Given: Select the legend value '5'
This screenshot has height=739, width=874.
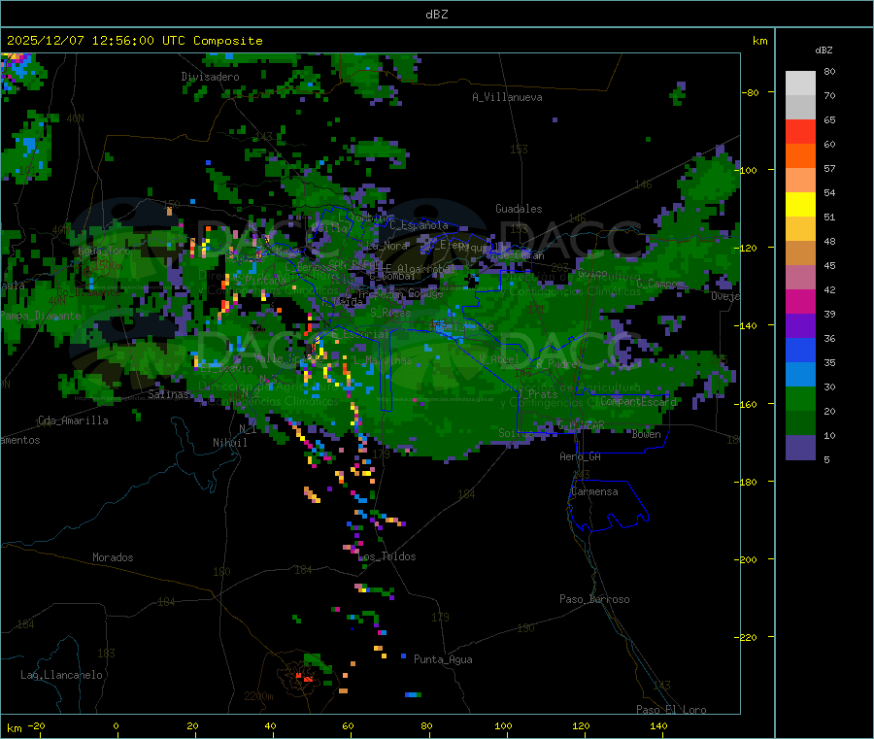Looking at the screenshot, I should point(826,459).
